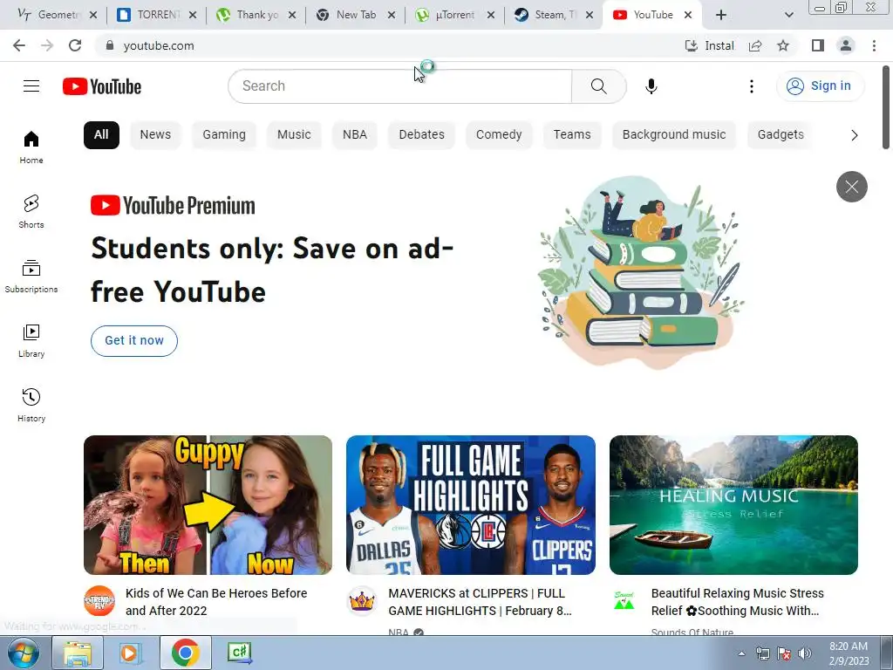Open Mavericks at Clippers highlights thumbnail
This screenshot has height=670, width=893.
[470, 505]
